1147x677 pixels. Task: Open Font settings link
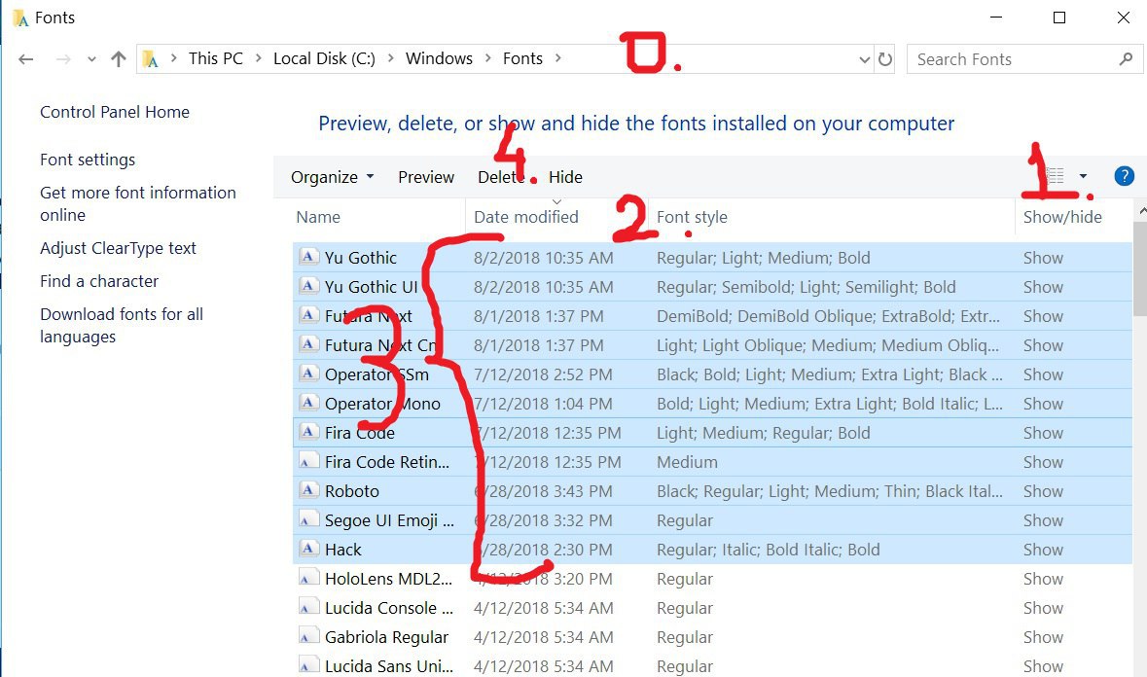(x=88, y=160)
